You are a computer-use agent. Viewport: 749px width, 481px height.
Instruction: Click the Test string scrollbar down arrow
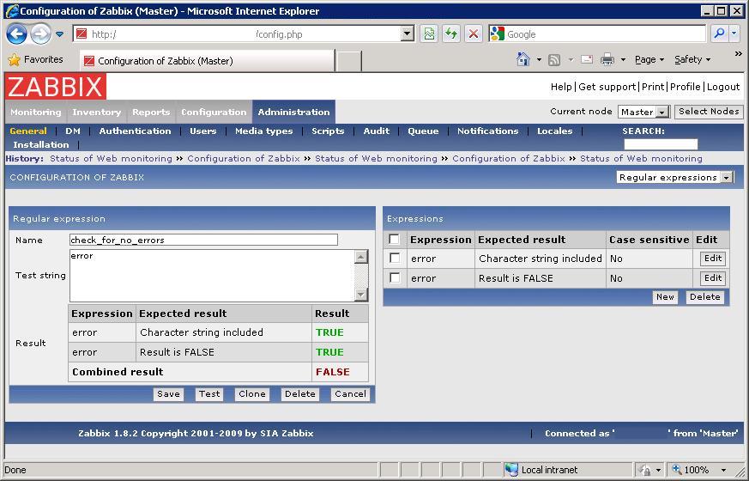tap(361, 295)
